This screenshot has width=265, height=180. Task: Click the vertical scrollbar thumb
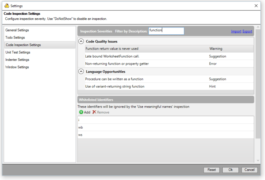click(258, 84)
